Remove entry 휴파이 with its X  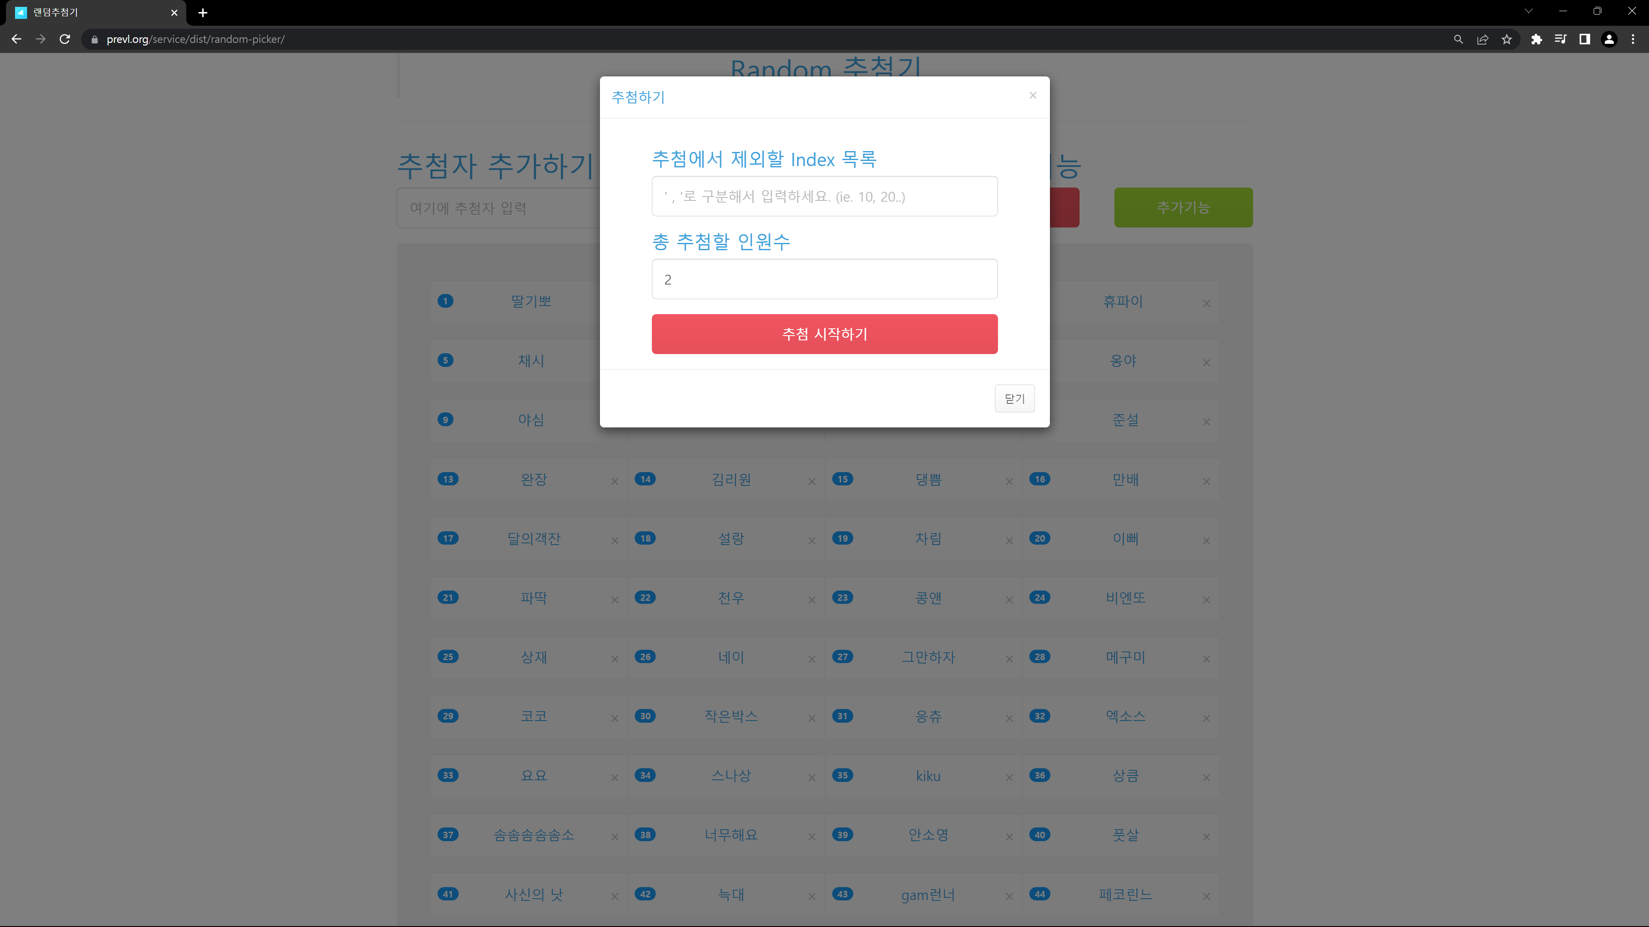(1207, 303)
